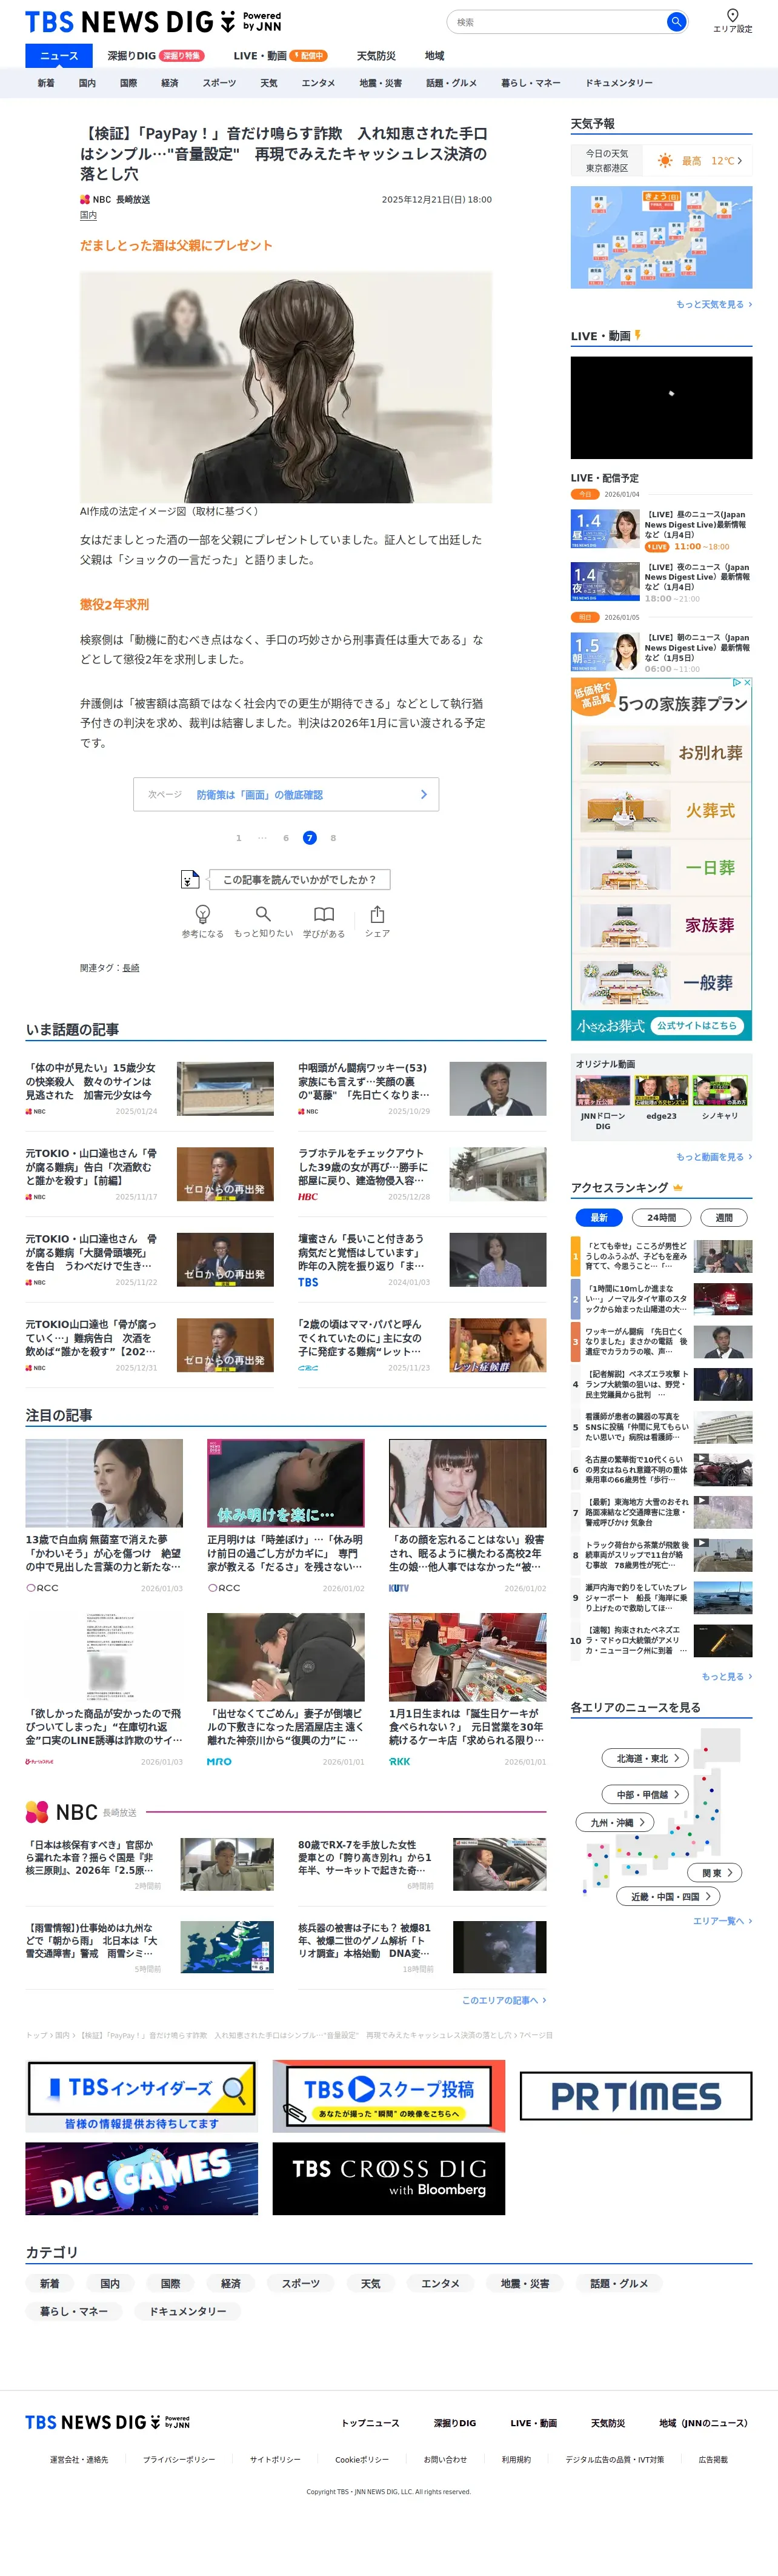Click the 長崎 related tag

click(131, 968)
